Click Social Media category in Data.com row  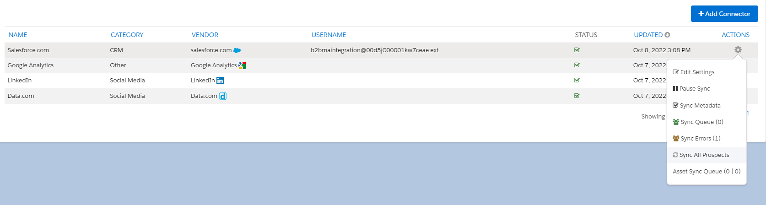point(127,96)
